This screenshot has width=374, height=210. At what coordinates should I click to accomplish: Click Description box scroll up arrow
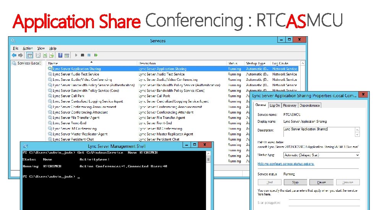(x=357, y=130)
